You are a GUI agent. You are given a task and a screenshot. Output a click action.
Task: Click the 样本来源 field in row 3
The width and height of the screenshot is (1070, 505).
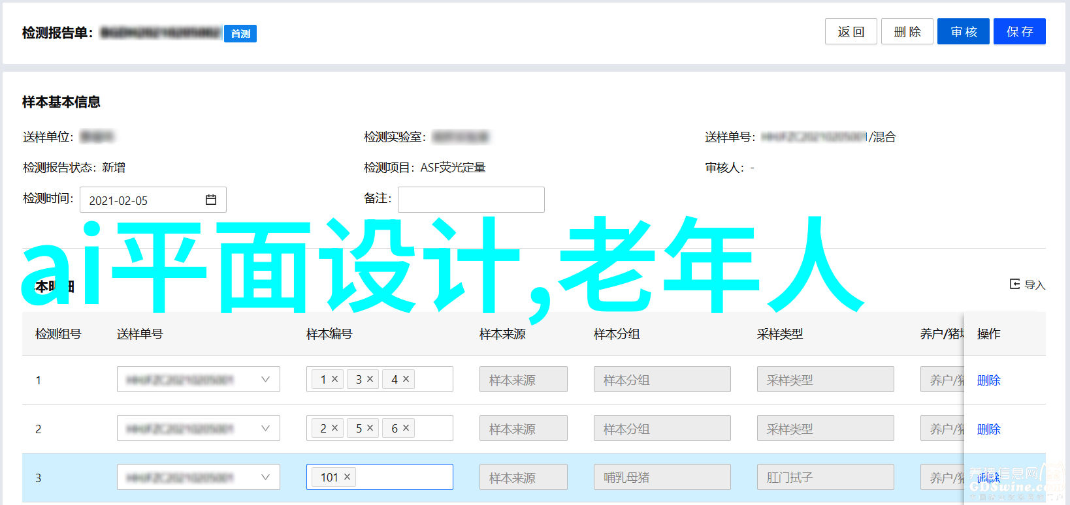tap(523, 477)
